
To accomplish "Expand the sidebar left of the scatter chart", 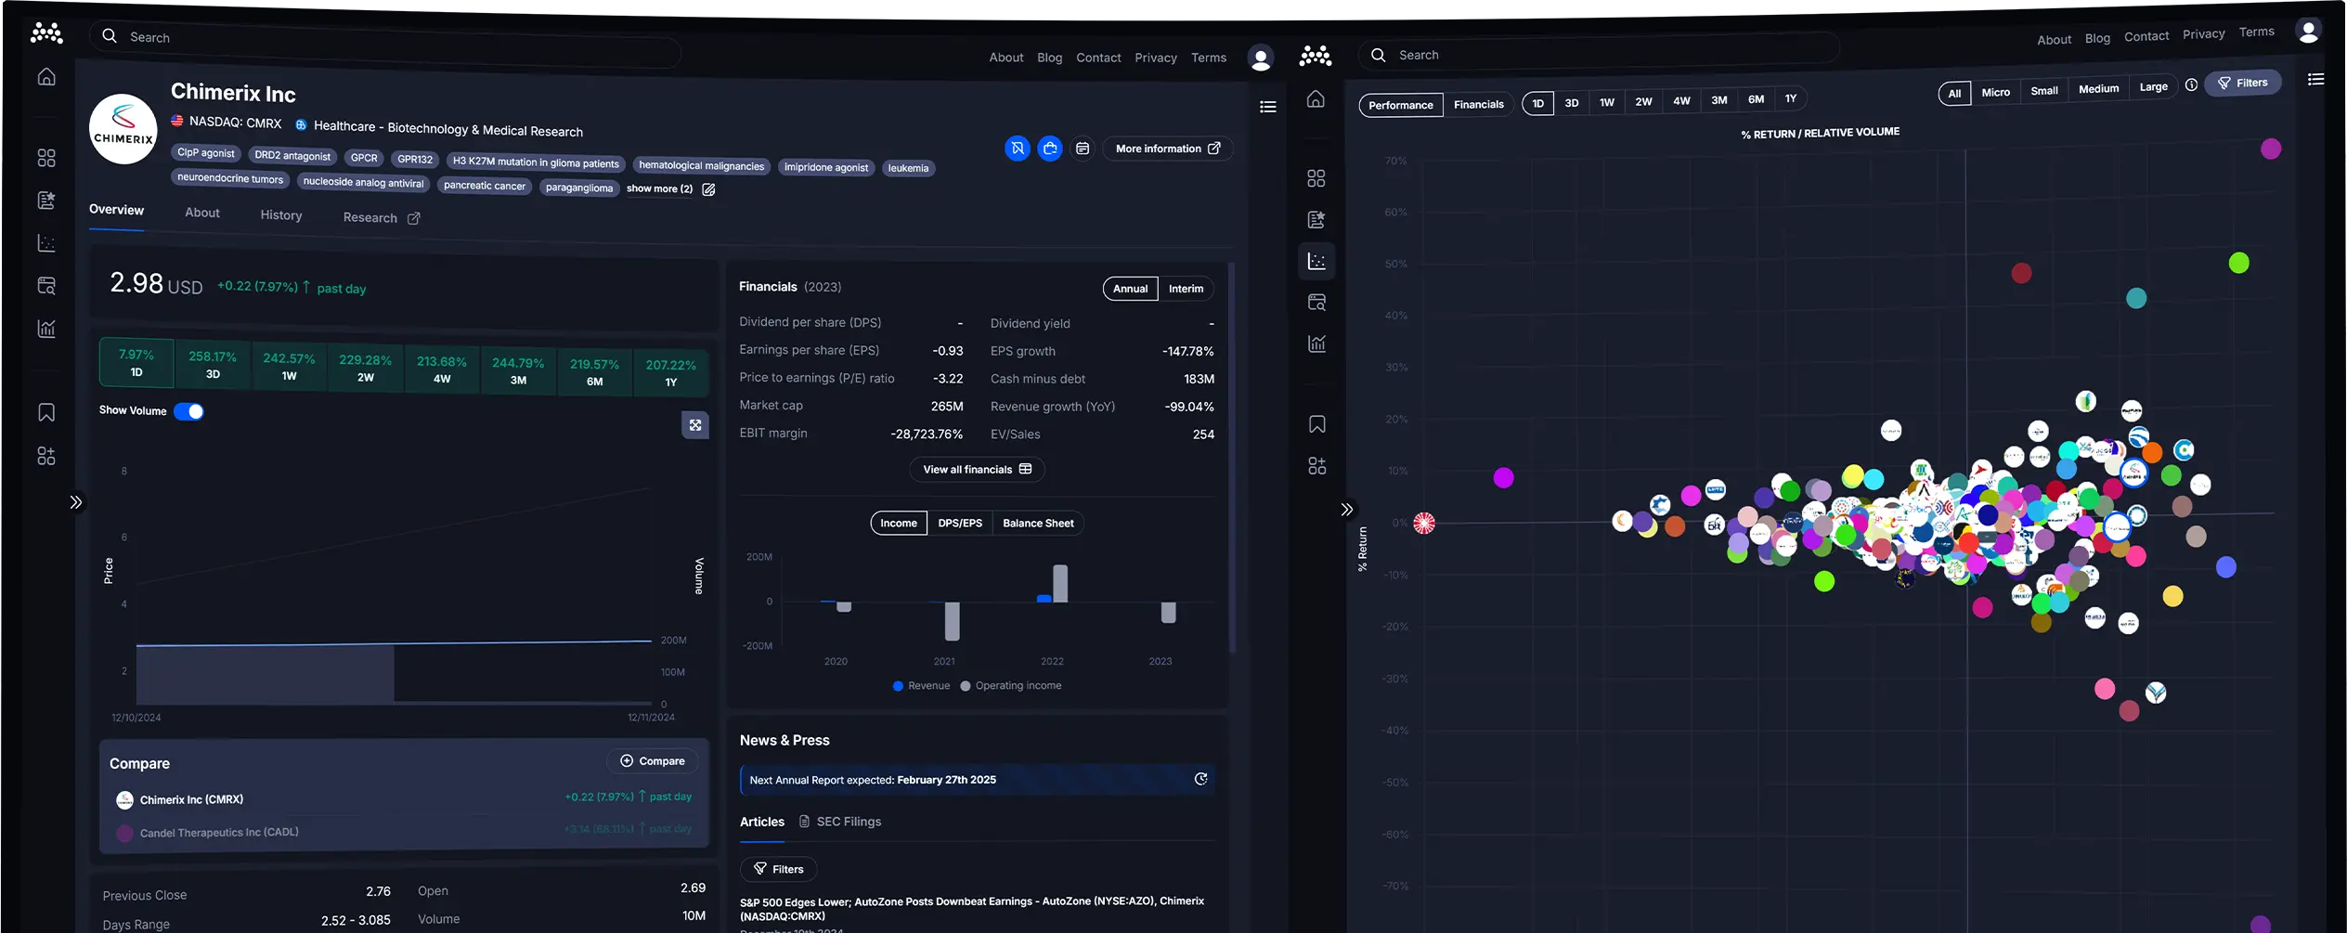I will pos(1347,510).
